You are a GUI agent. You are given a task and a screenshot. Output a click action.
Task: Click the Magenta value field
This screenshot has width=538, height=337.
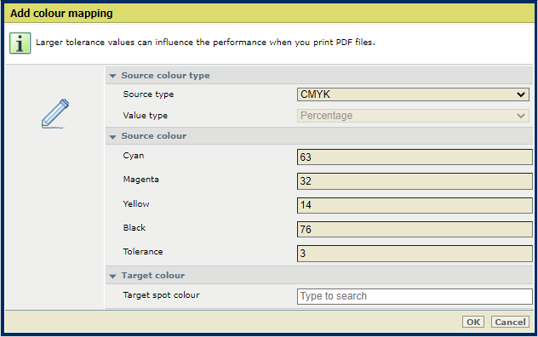click(415, 181)
